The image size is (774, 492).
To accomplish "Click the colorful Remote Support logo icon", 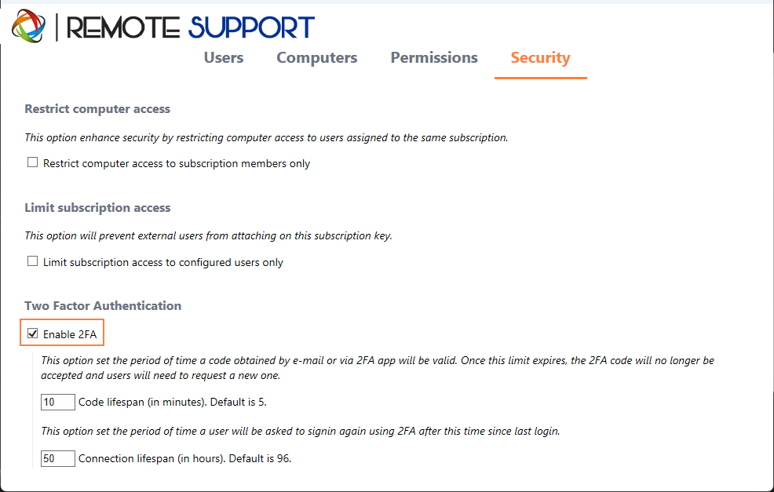I will 28,26.
